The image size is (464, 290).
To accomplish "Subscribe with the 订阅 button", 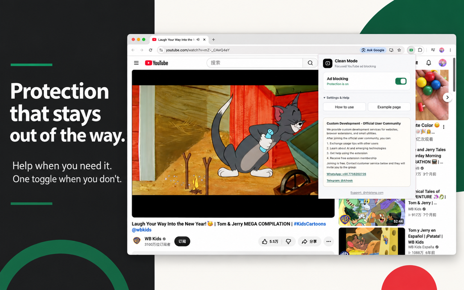I will (182, 241).
